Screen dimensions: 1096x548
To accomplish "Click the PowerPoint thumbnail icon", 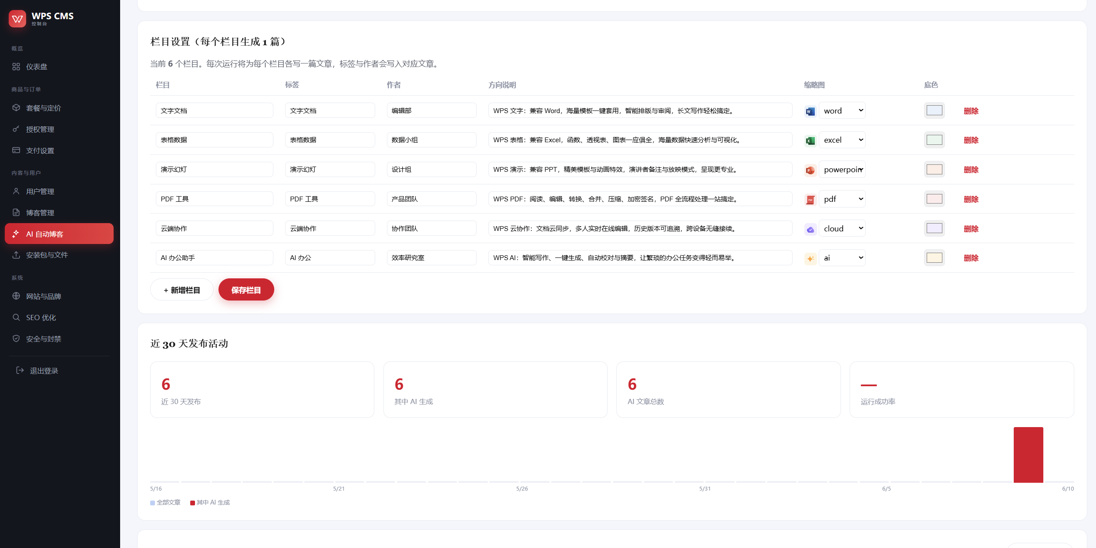I will point(810,170).
